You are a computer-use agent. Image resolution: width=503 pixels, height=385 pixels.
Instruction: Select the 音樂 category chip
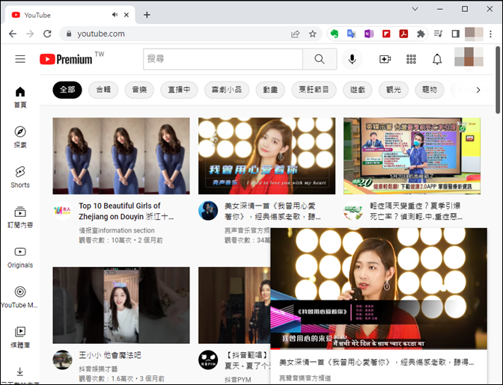(x=139, y=90)
